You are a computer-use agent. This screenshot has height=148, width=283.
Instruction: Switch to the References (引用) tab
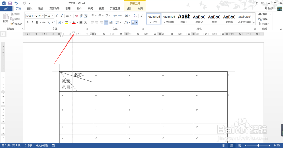click(x=68, y=8)
